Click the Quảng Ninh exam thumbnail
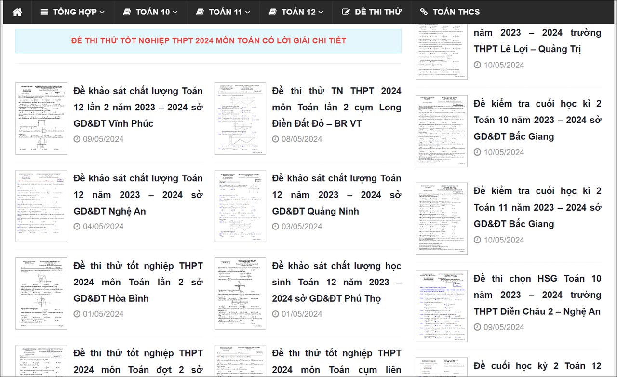This screenshot has height=377, width=617. pos(240,206)
